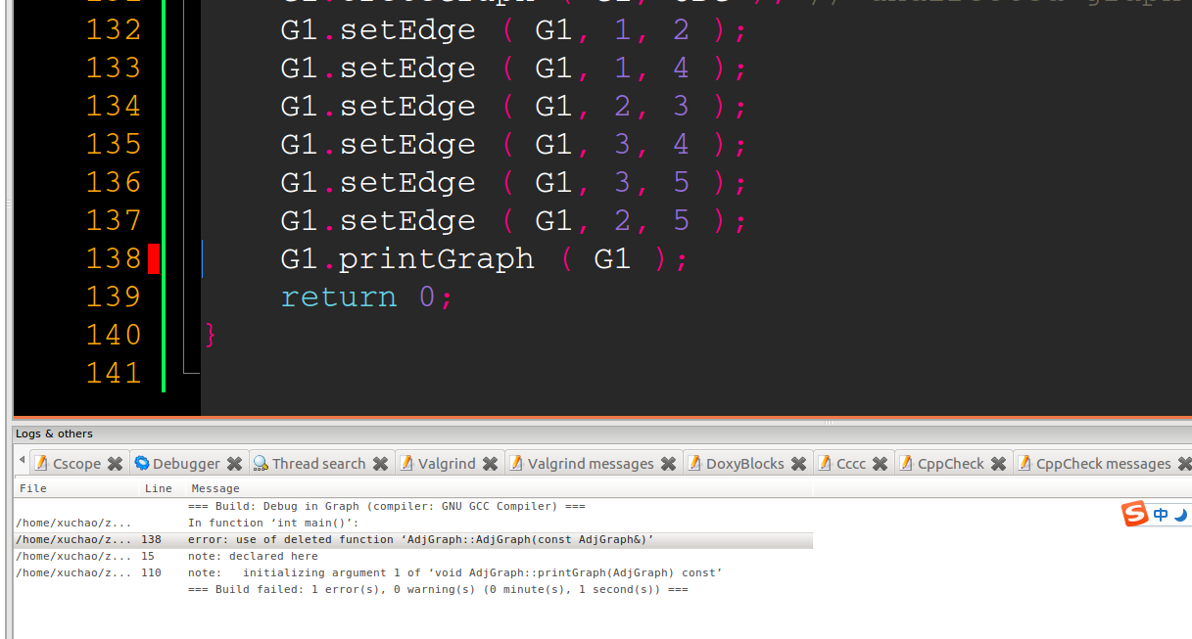Toggle the 中/English input language indicator
Image resolution: width=1192 pixels, height=639 pixels.
[1160, 514]
